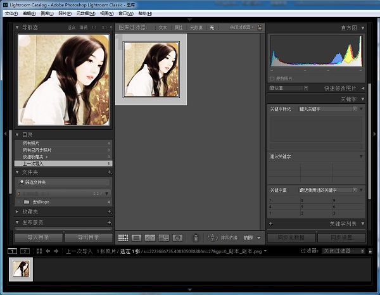The width and height of the screenshot is (380, 295).
Task: Open the 图库 menu
Action: [x=46, y=13]
